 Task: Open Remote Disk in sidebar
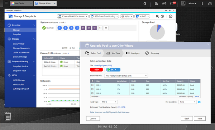click(x=18, y=84)
